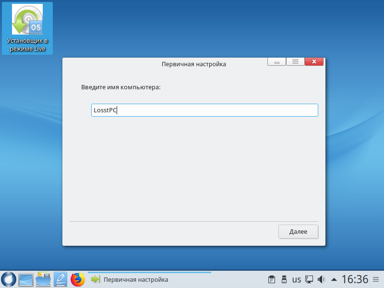
Task: Open the clipboard tray icon
Action: pos(272,279)
